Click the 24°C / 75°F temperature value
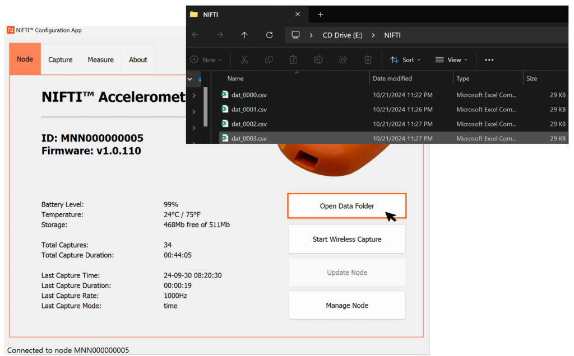Screen dimensions: 574x356 coord(182,214)
